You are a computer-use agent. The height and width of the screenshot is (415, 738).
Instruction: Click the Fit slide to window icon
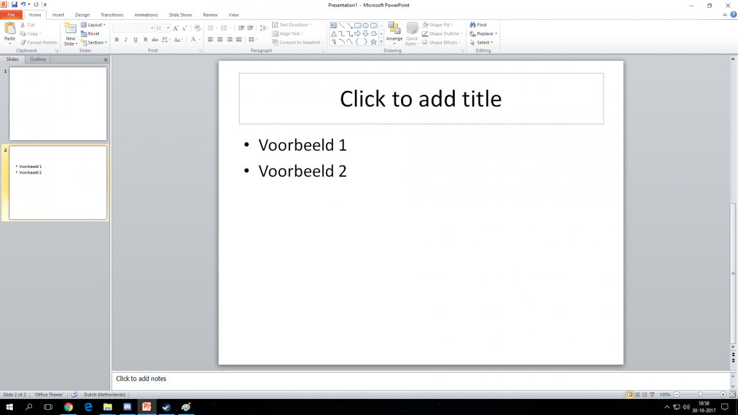point(732,395)
